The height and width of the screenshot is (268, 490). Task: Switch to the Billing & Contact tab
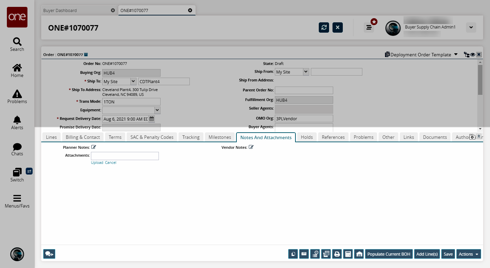83,137
